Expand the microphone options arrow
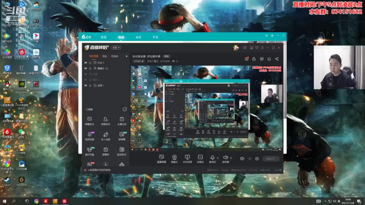 tap(218, 158)
